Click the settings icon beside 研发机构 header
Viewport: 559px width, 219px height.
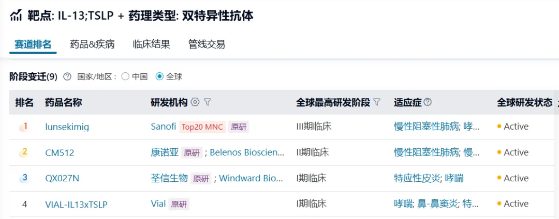pos(195,102)
